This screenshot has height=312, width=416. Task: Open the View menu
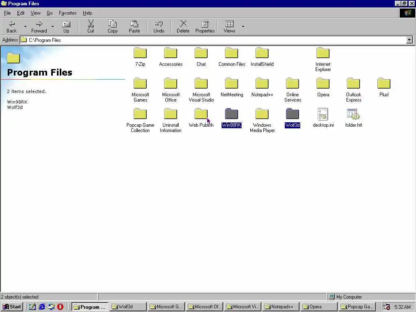(x=35, y=13)
